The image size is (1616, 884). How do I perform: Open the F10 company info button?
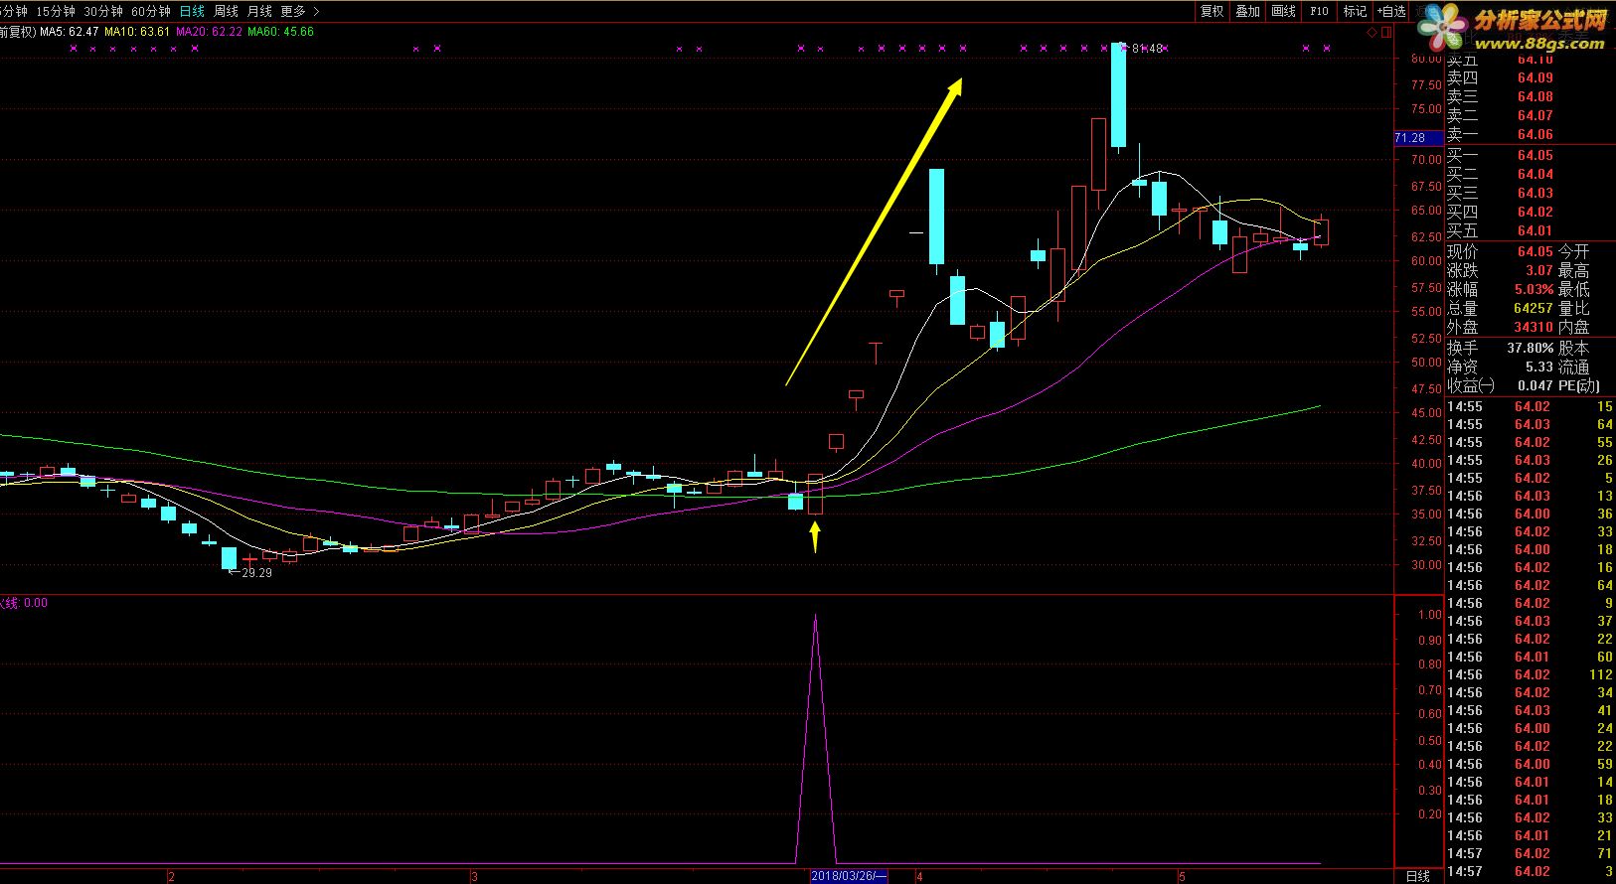(x=1319, y=11)
